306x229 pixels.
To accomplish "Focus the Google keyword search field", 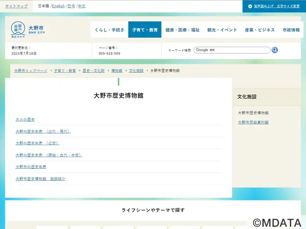I will coord(232,50).
